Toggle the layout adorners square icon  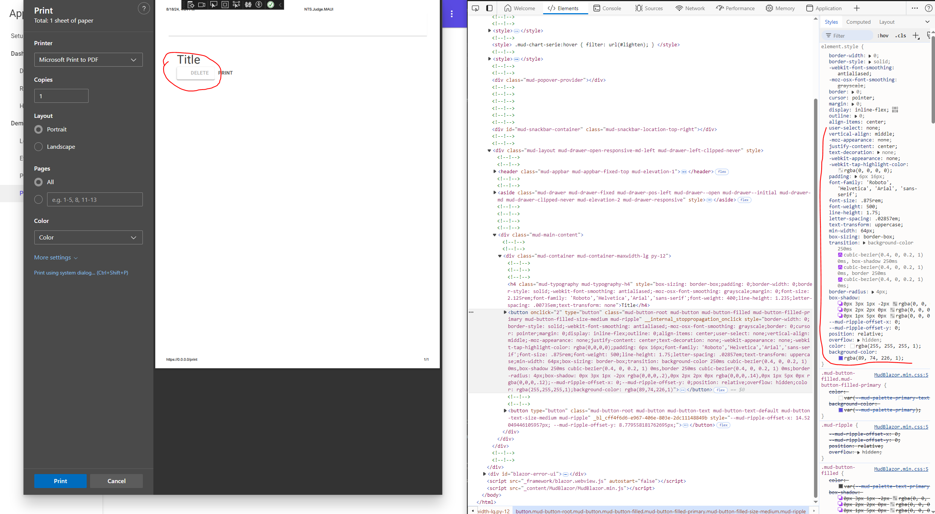225,5
